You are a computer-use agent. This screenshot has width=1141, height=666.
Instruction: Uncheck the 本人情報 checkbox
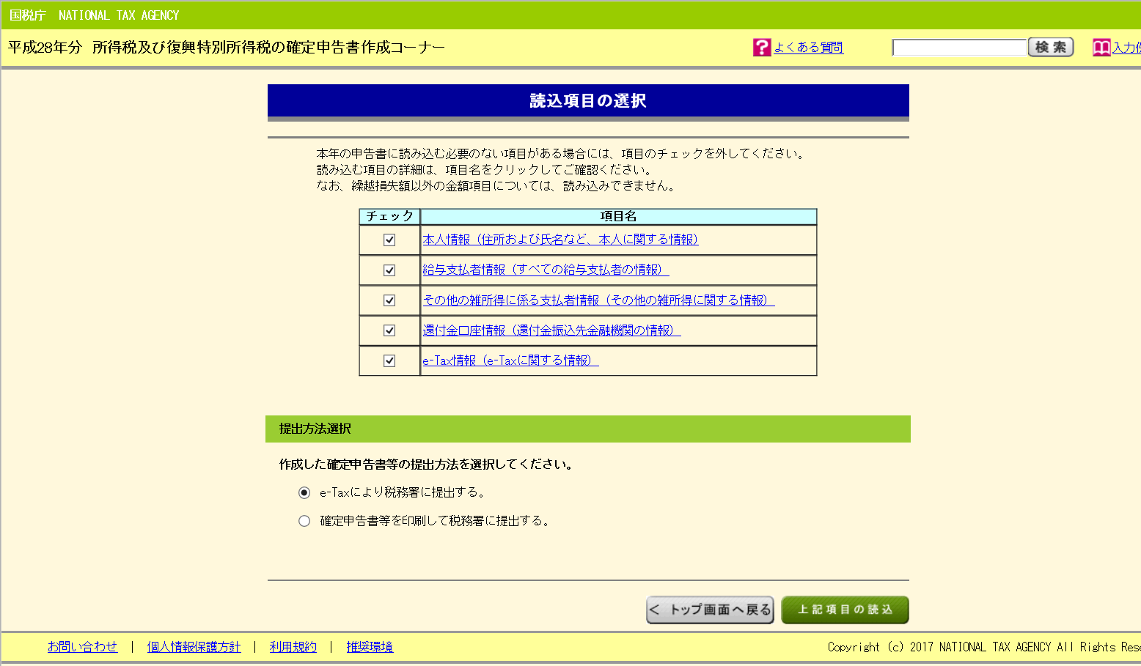[x=389, y=240]
